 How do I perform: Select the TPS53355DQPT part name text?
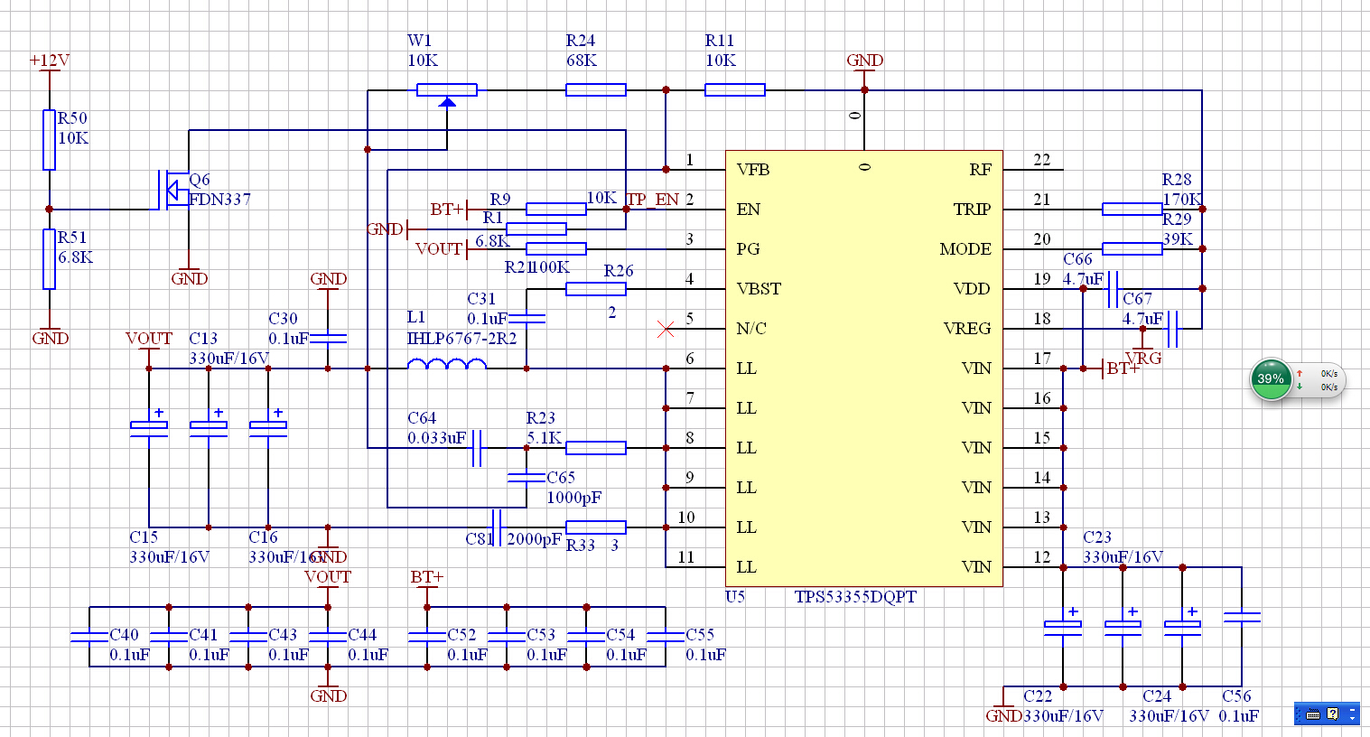[855, 597]
